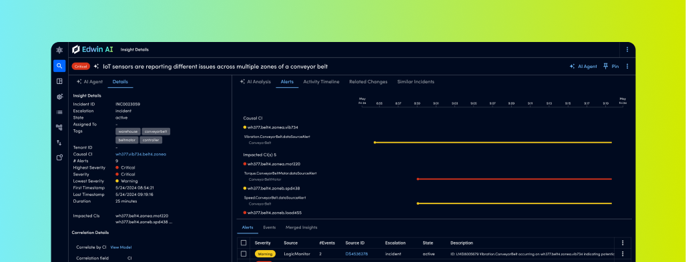Open the top header kebab menu

point(627,50)
